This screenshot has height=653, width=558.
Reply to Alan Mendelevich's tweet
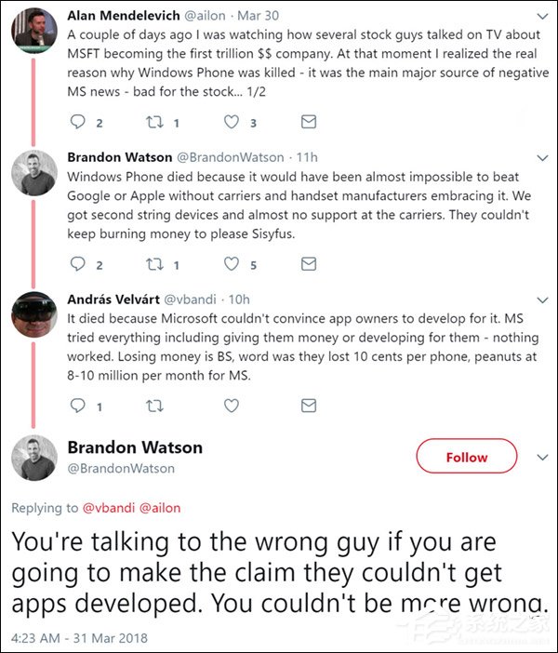pyautogui.click(x=77, y=122)
